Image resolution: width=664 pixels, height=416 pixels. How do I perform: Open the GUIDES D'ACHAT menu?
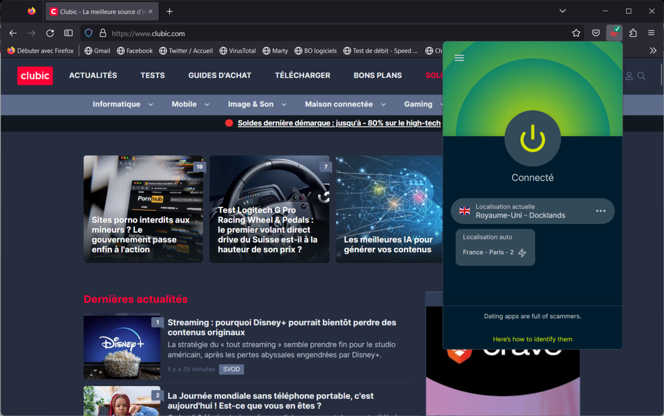pyautogui.click(x=220, y=75)
